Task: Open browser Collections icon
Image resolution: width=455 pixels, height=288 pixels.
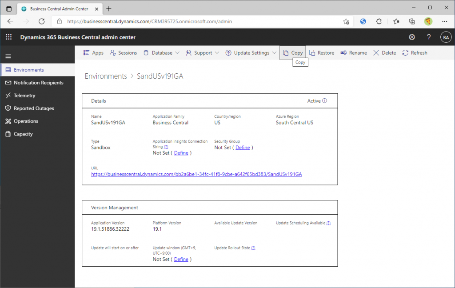Action: pyautogui.click(x=412, y=21)
